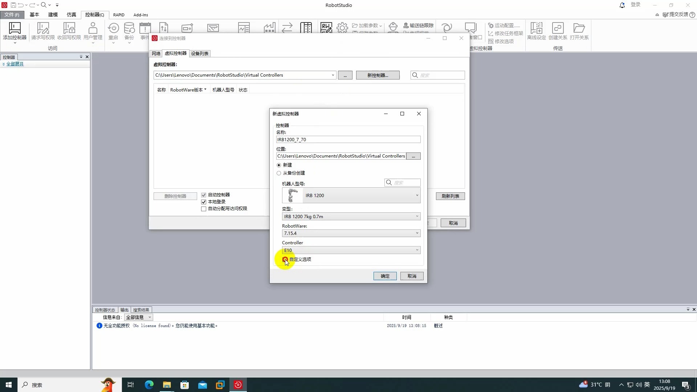
Task: Click the 确定 button to confirm
Action: point(385,276)
